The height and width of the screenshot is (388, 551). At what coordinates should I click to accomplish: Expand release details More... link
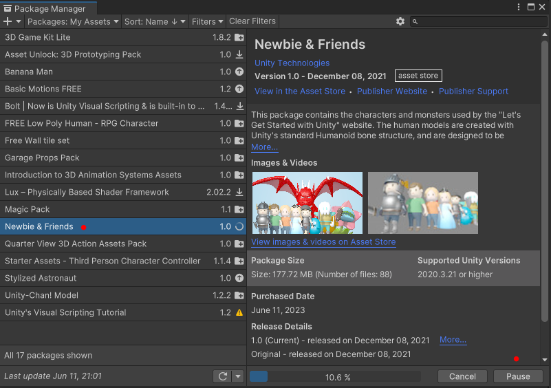pos(453,340)
